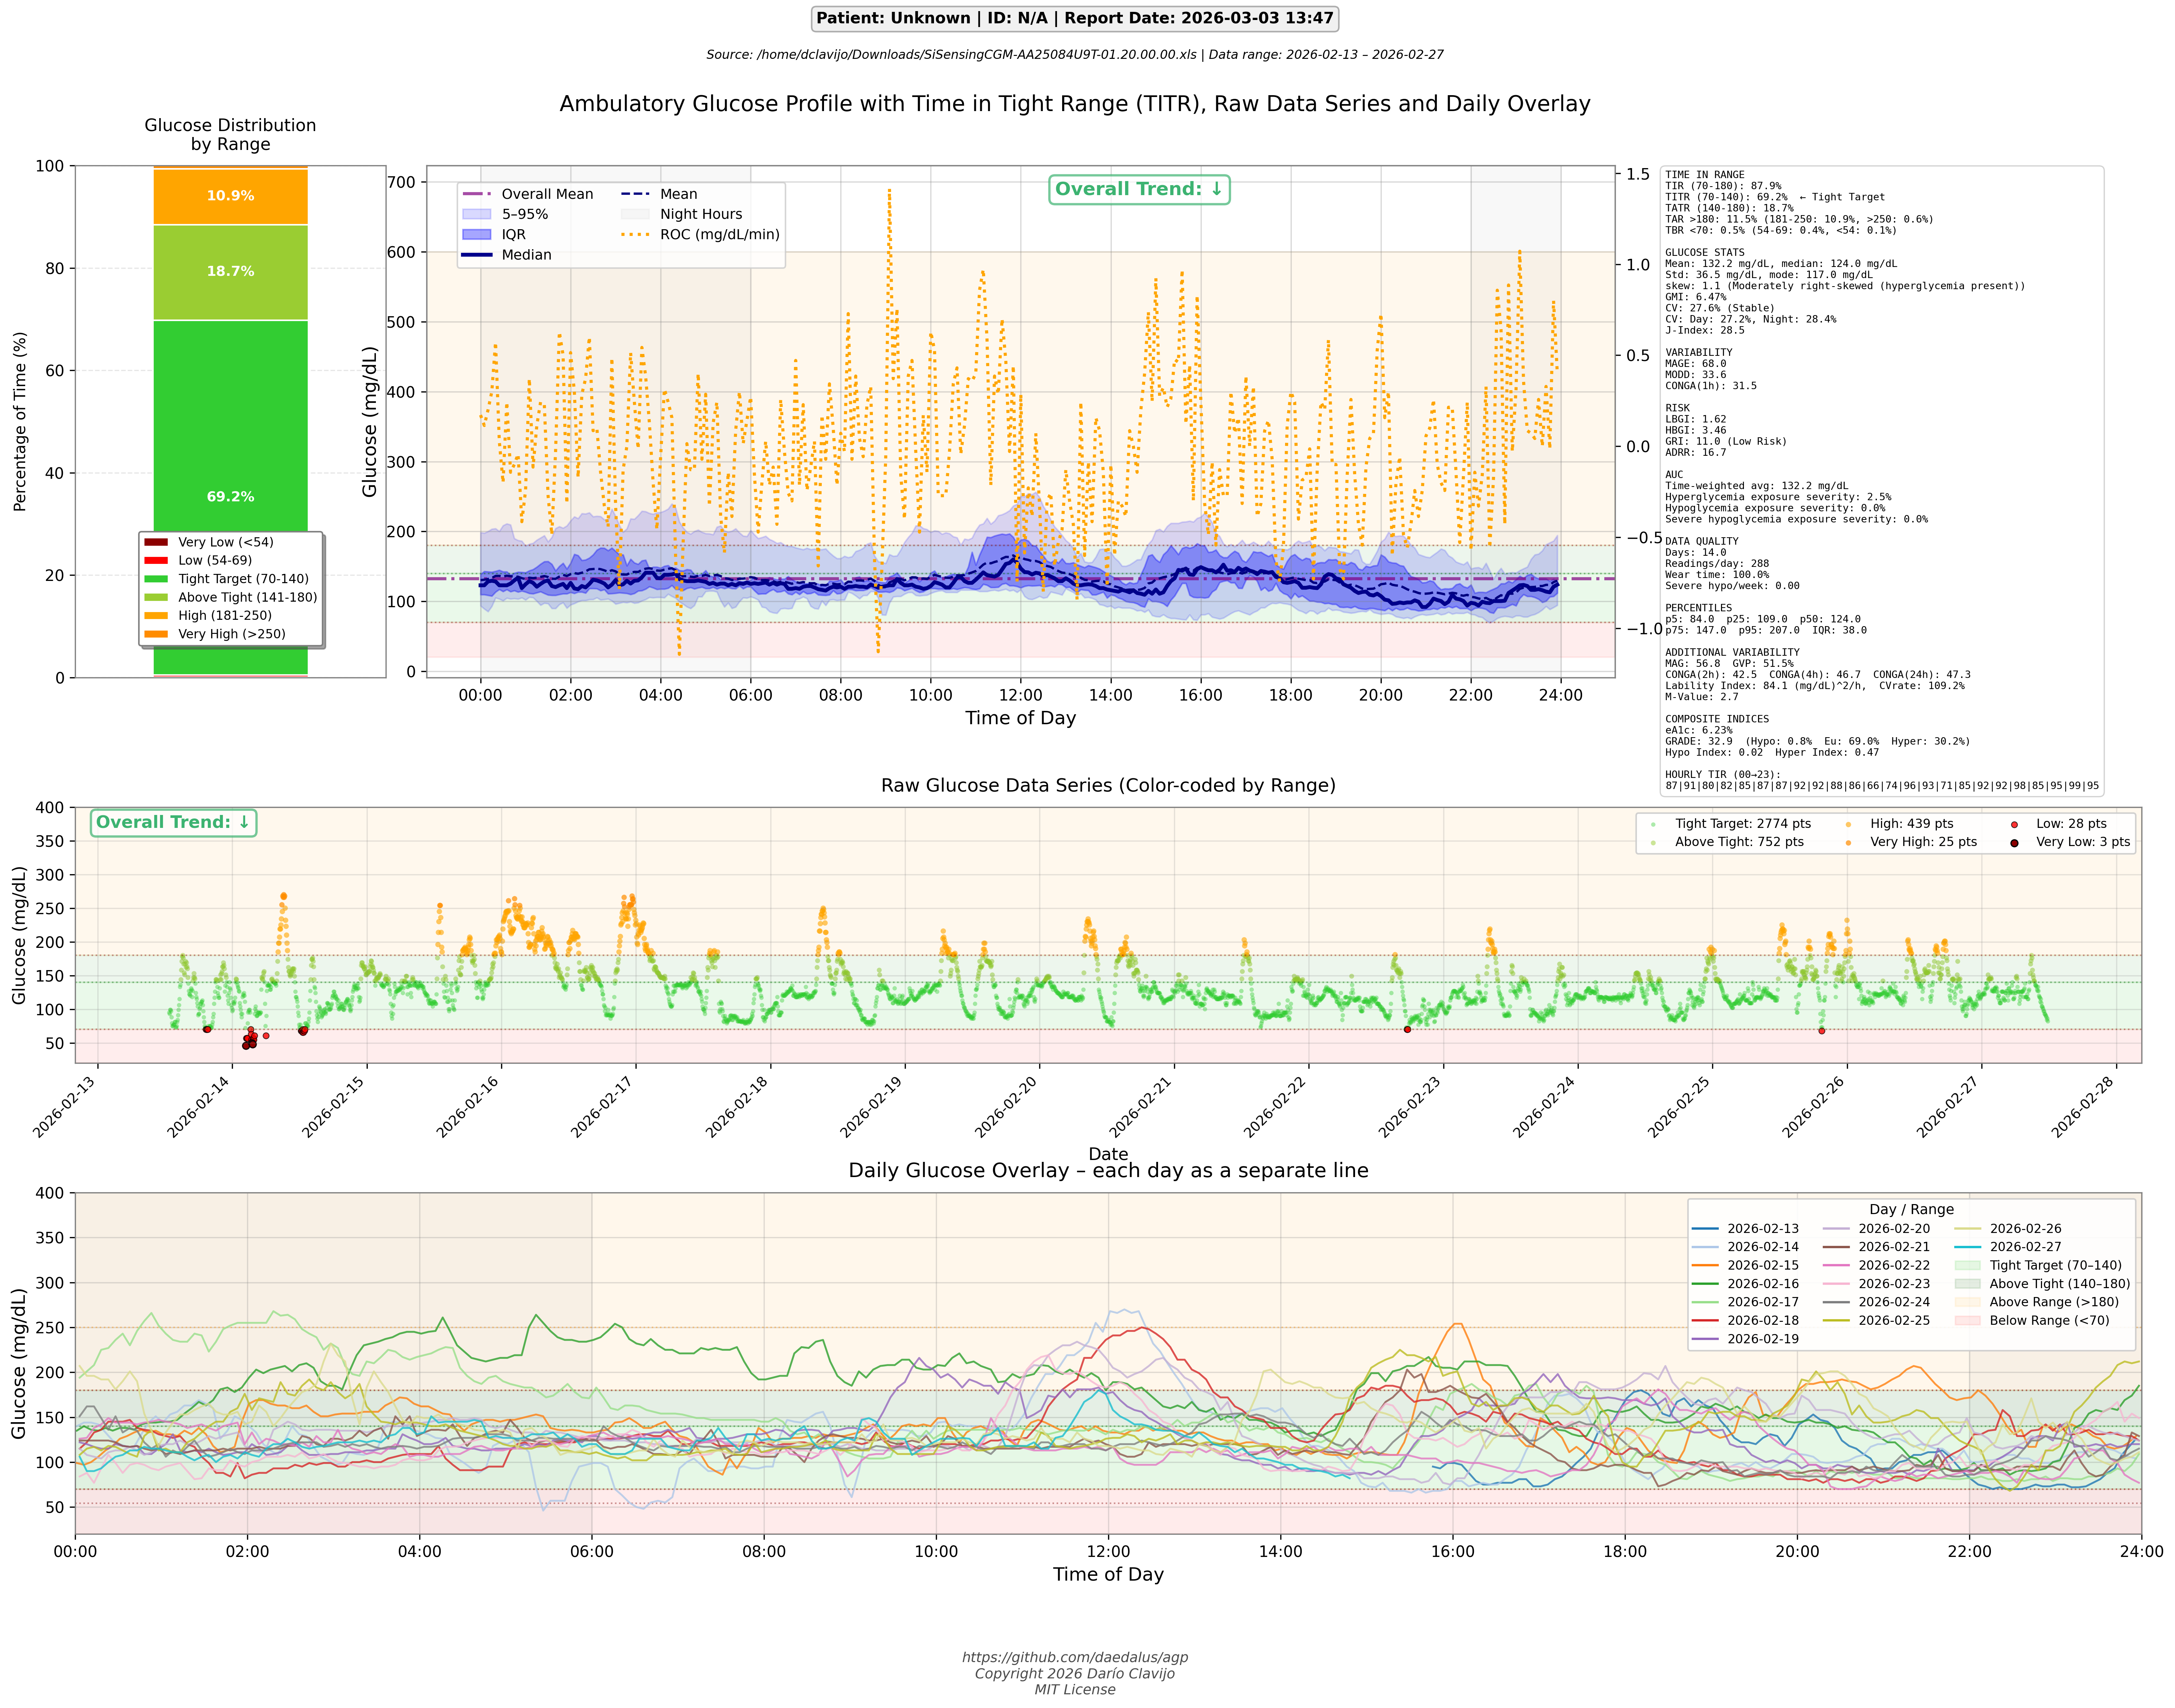Click the Tight Target (70-140) distribution legend swatch

coord(156,579)
